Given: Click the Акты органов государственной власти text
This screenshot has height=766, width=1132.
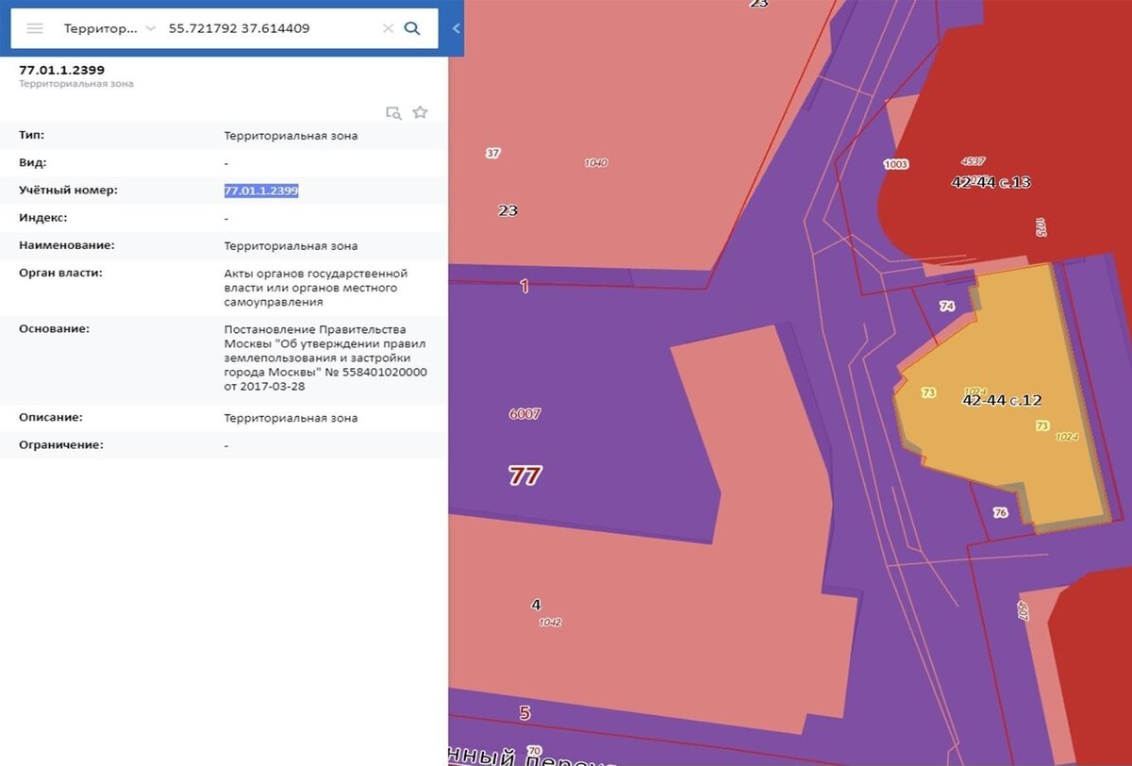Looking at the screenshot, I should [316, 288].
